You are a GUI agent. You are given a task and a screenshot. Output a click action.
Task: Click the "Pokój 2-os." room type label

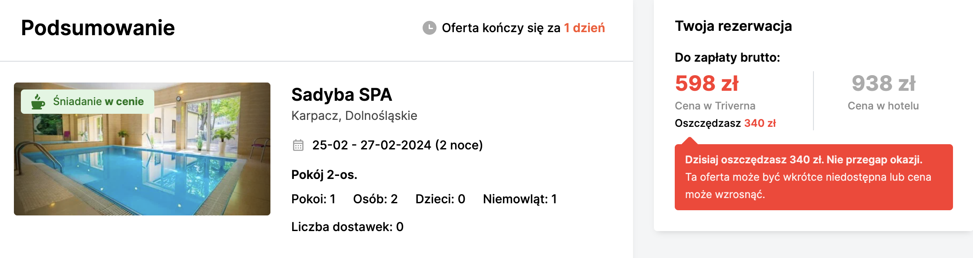pyautogui.click(x=324, y=175)
